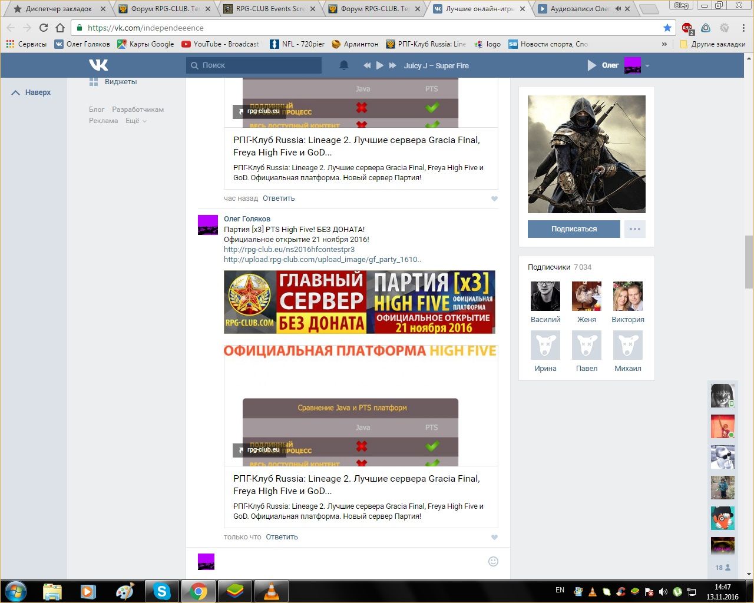Open the emoji smiley picker in the comment box
Screen dimensions: 754x603
pyautogui.click(x=494, y=562)
